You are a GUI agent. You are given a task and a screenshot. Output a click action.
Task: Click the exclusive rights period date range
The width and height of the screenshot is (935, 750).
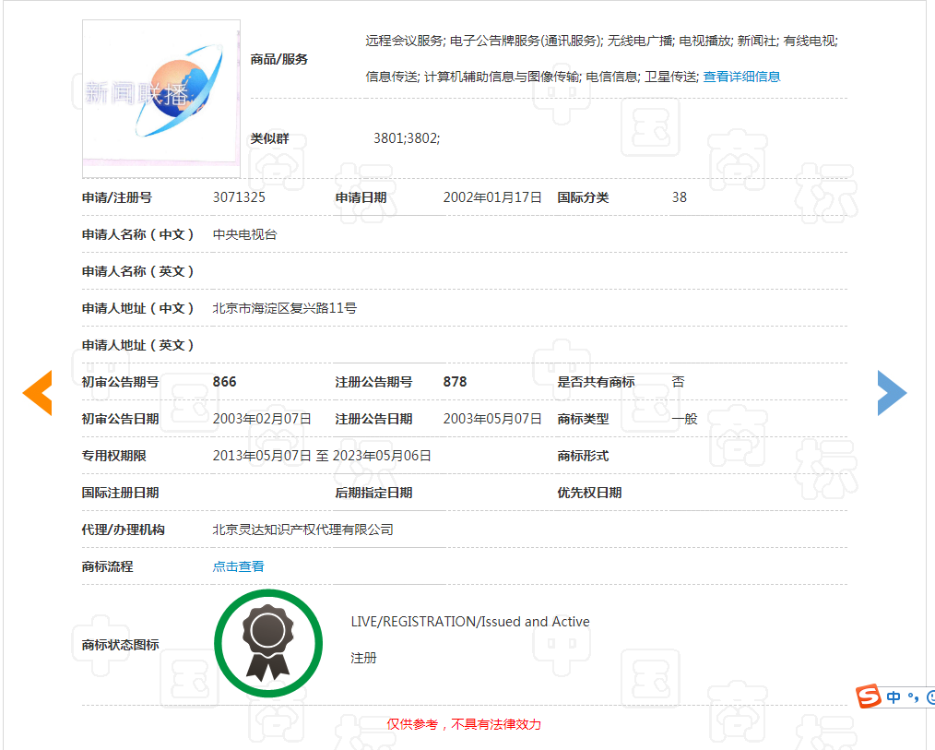(x=322, y=456)
